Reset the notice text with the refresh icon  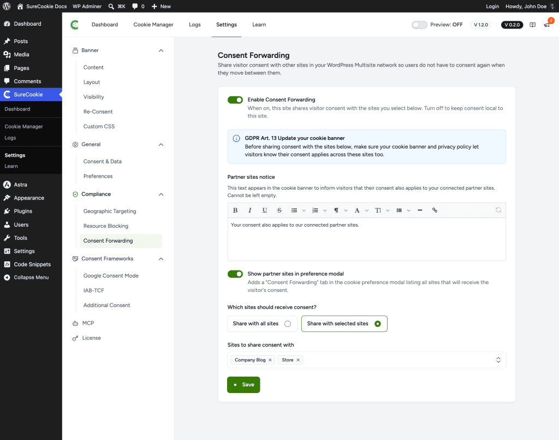coord(498,210)
